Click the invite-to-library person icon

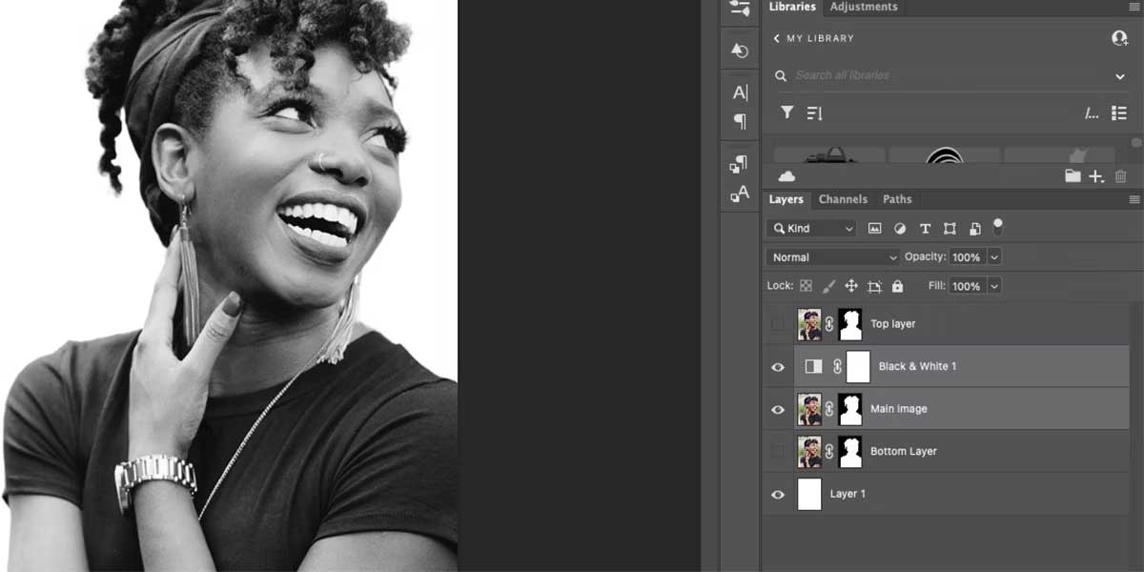coord(1119,38)
